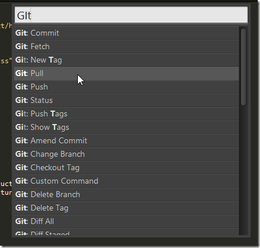Run the Git: New Tag command
The image size is (260, 248).
126,60
